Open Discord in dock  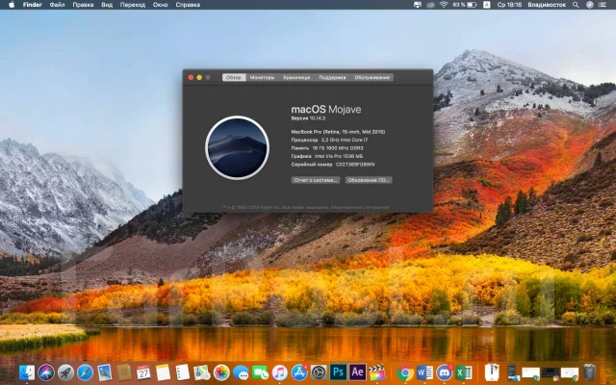[444, 372]
